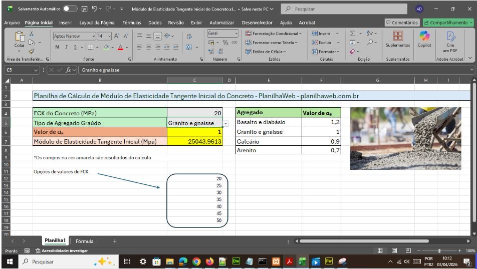Click the zoom slider in status bar

coord(439,250)
